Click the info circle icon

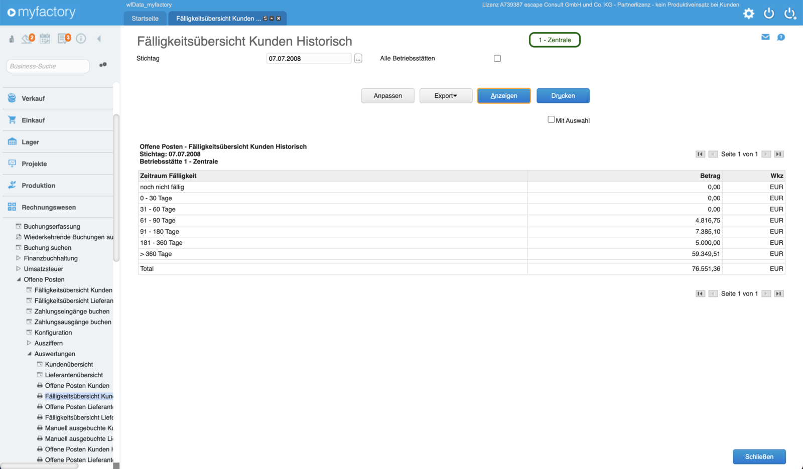pos(81,39)
